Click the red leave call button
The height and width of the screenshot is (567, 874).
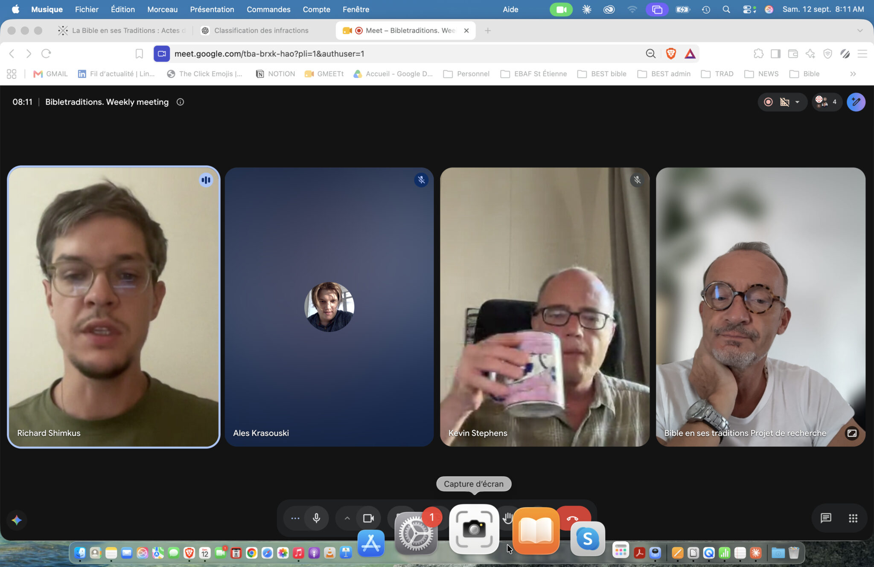click(x=573, y=517)
